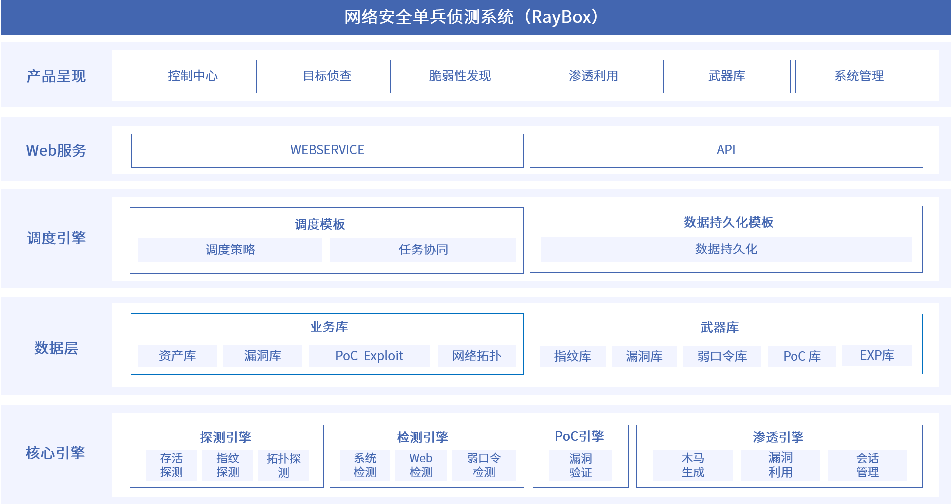The image size is (951, 504).
Task: Select 数据持久化
Action: (x=726, y=250)
